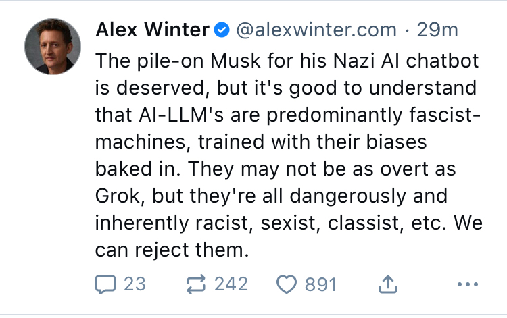Screen dimensions: 507x318
Task: Open the @alexwinter.com handle link
Action: click(x=316, y=30)
